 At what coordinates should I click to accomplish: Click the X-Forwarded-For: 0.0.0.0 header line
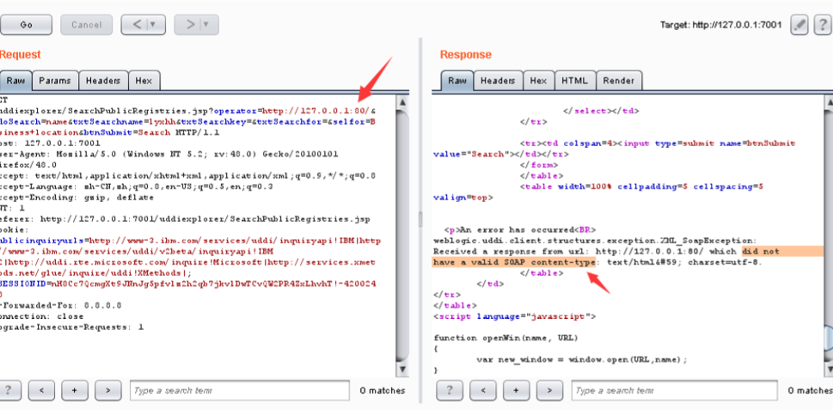click(60, 305)
